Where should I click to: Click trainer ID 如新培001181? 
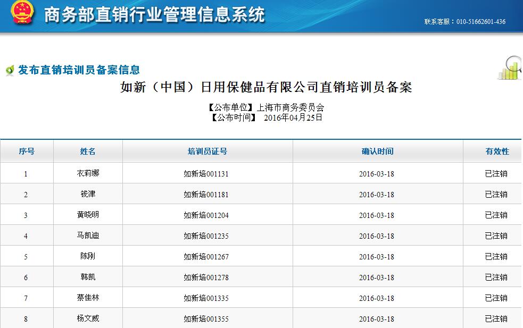coord(206,195)
